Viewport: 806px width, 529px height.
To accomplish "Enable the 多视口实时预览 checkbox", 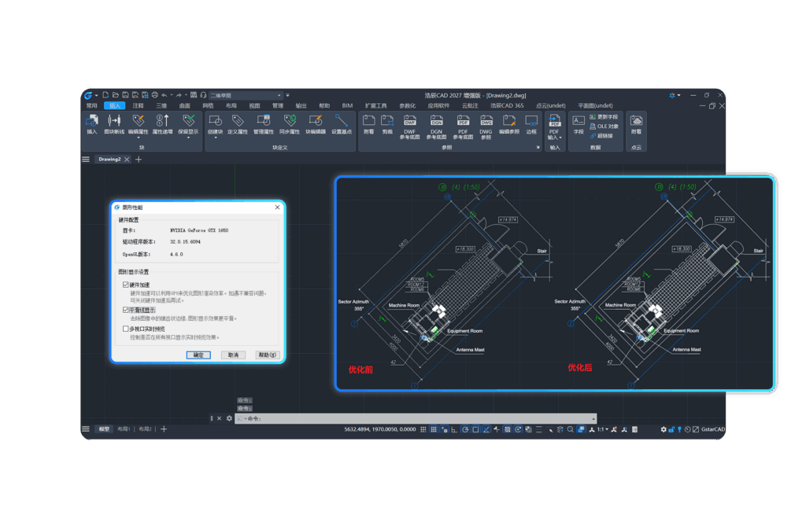I will 125,329.
